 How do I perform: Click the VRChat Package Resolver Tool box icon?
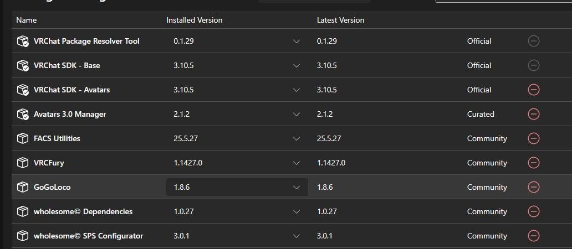[23, 41]
